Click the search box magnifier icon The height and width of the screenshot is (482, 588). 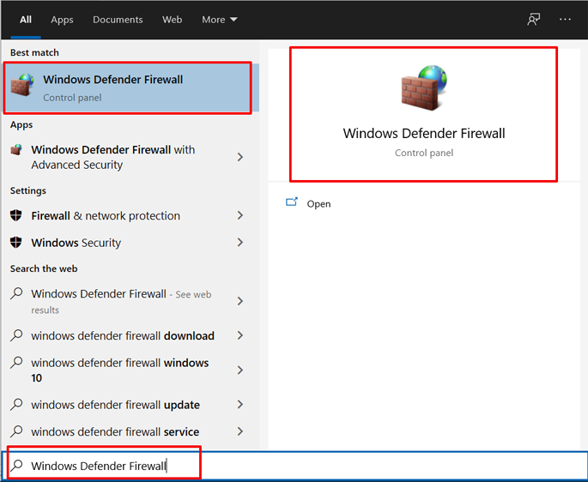coord(16,466)
